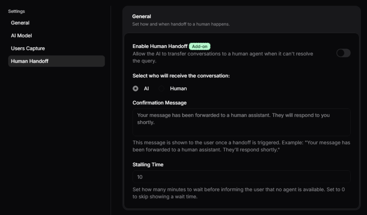Focus the Stalling Time input field

pos(241,177)
